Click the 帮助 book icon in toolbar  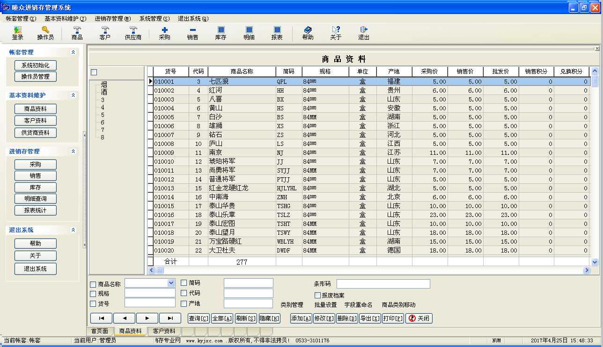coord(308,33)
